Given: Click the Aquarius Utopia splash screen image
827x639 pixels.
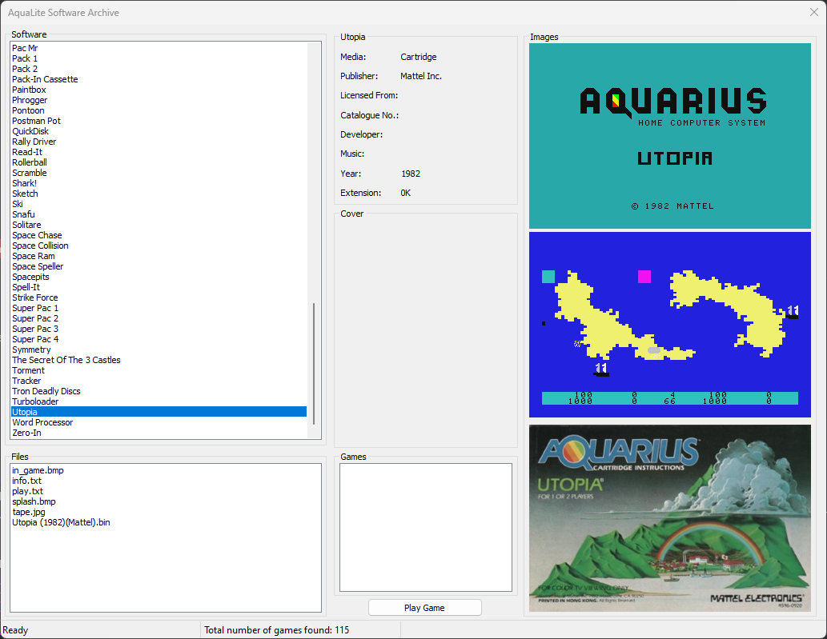Looking at the screenshot, I should pyautogui.click(x=670, y=136).
